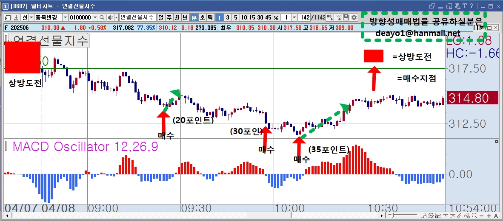Toggle the side panel layout icon
Screen dimensions: 503x221
pyautogui.click(x=8, y=17)
